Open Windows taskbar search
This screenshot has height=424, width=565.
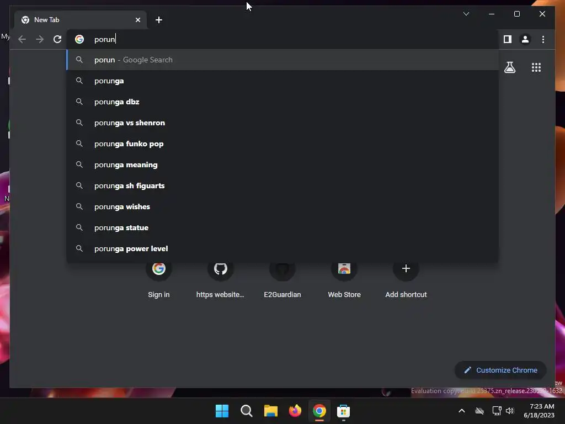pyautogui.click(x=247, y=411)
